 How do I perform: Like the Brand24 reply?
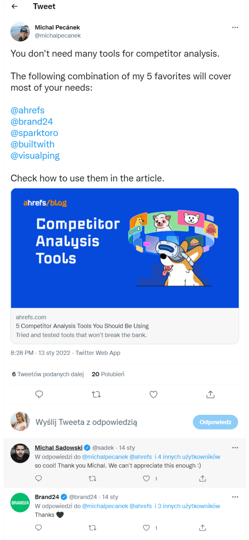(x=147, y=528)
